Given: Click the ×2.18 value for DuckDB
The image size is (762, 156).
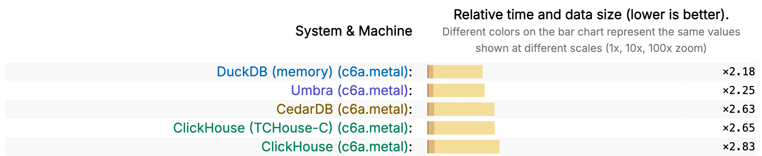Looking at the screenshot, I should tap(739, 72).
